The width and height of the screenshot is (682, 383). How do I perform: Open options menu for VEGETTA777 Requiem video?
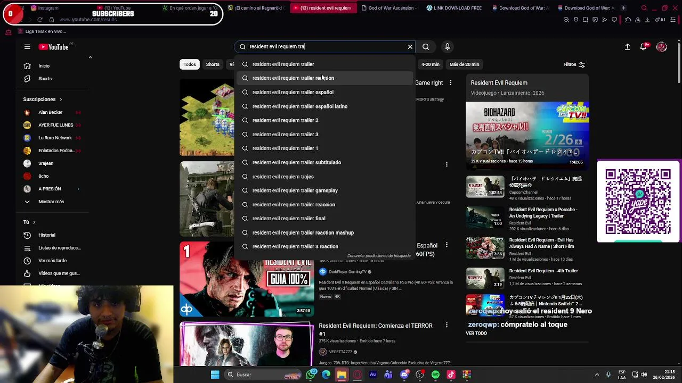[446, 326]
